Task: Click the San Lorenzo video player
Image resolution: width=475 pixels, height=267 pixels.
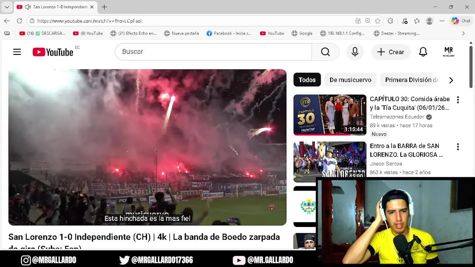Action: [147, 147]
